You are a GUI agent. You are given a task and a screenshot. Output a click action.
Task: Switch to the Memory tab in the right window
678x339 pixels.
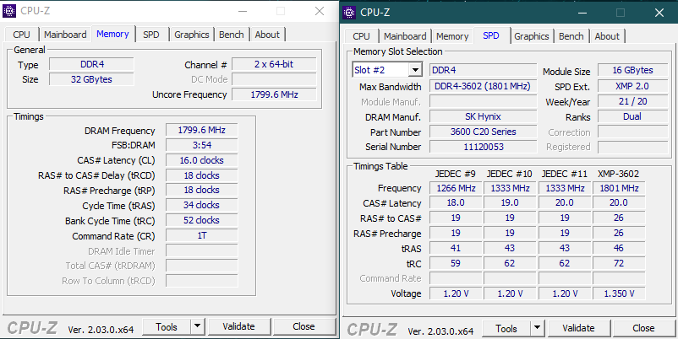point(452,36)
